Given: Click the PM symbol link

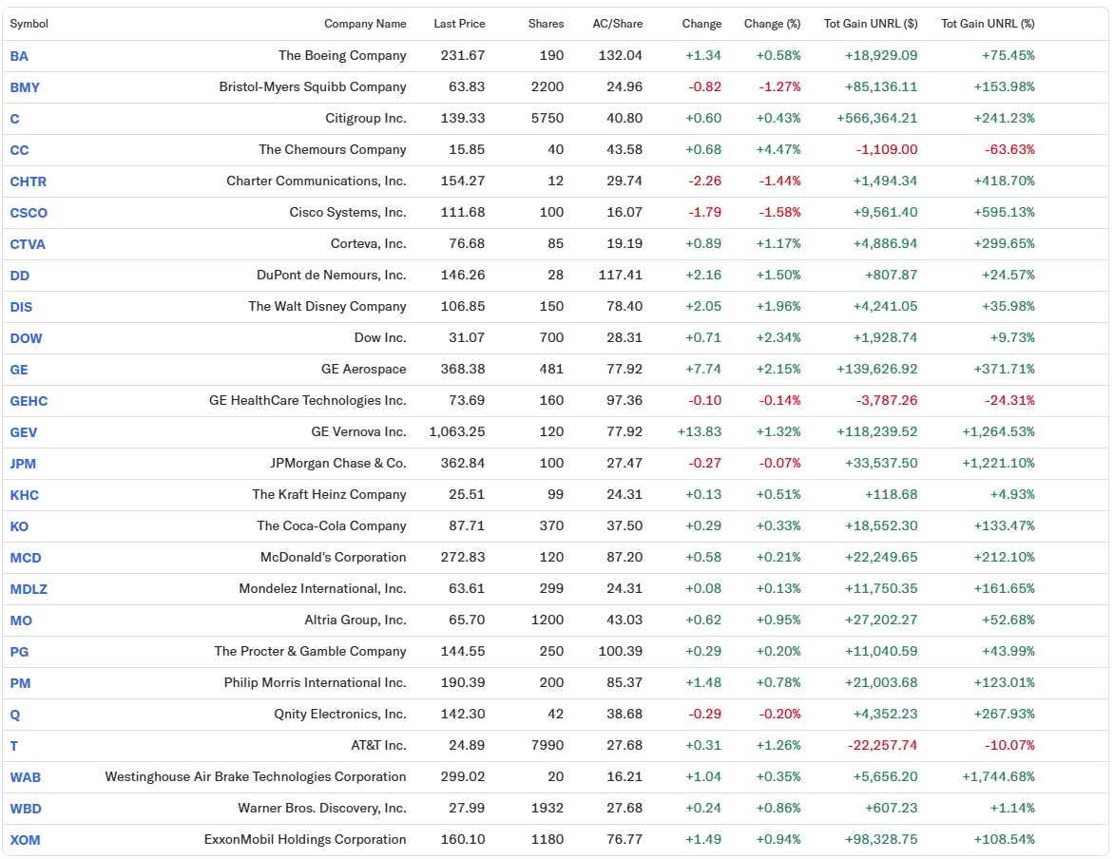Looking at the screenshot, I should click(x=20, y=683).
